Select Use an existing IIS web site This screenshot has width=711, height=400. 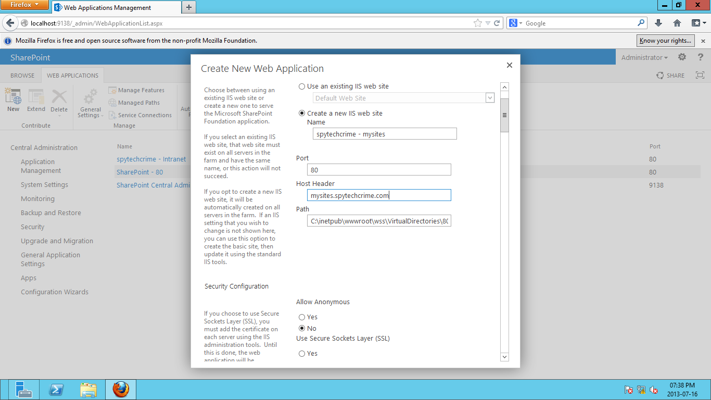pos(302,86)
